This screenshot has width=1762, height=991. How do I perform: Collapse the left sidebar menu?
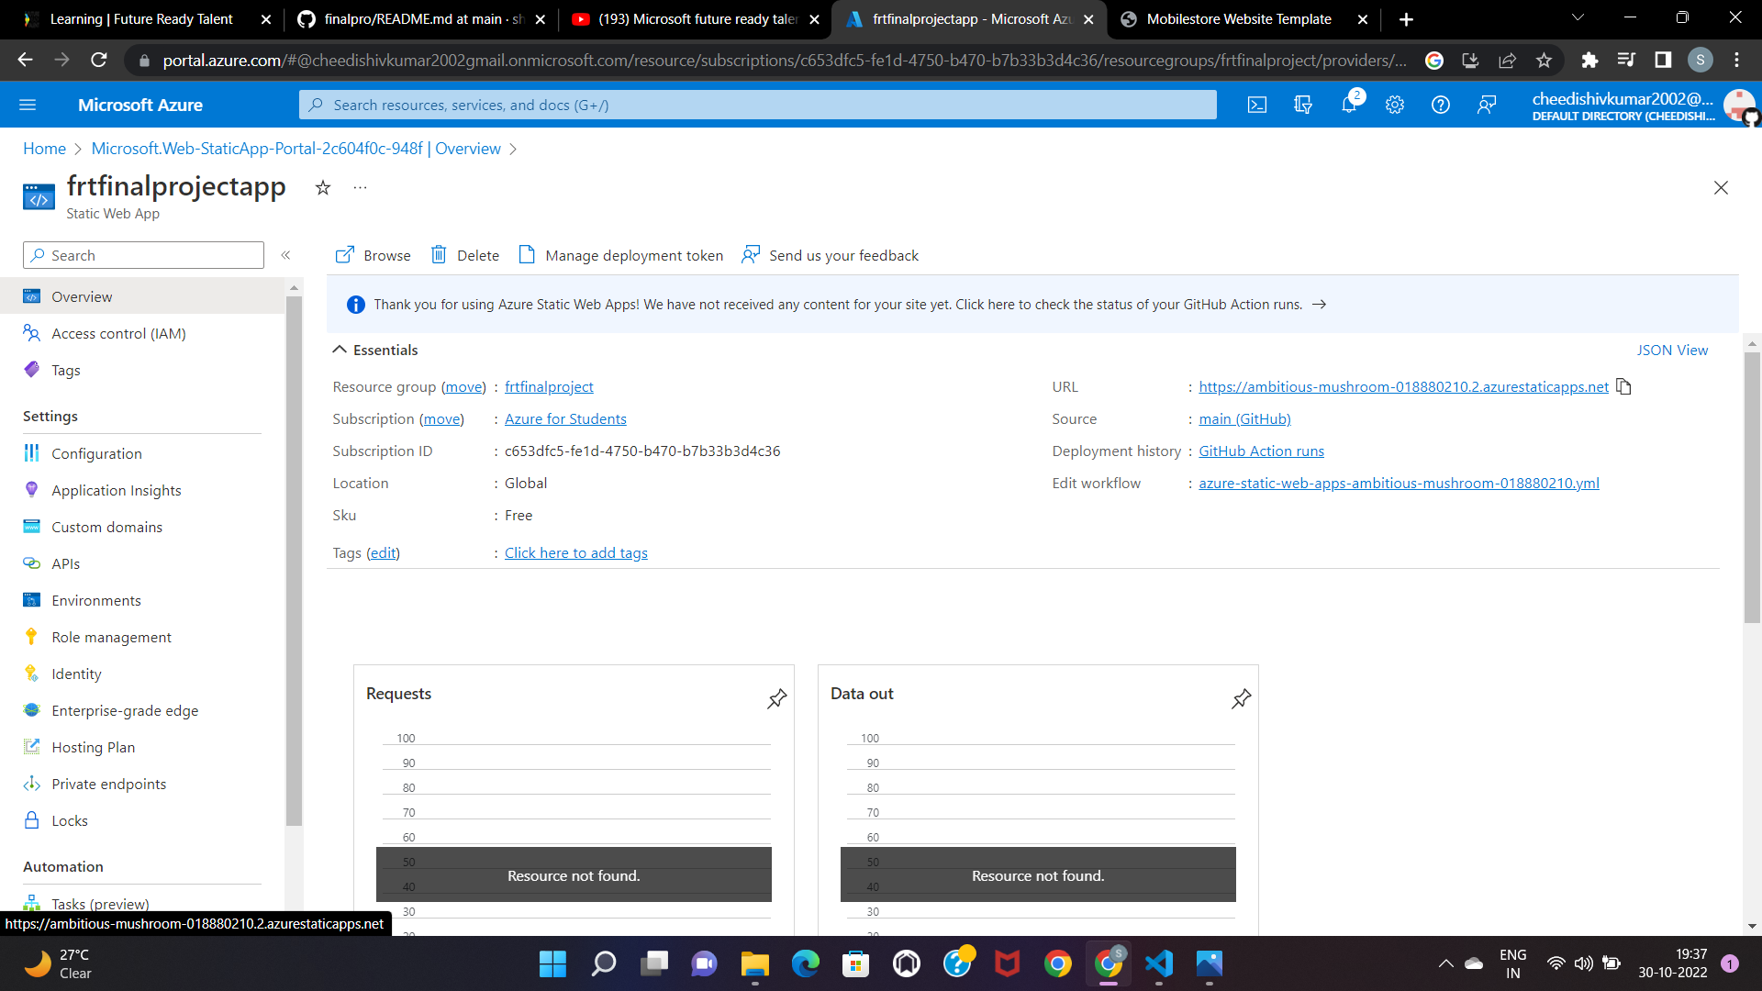click(285, 255)
